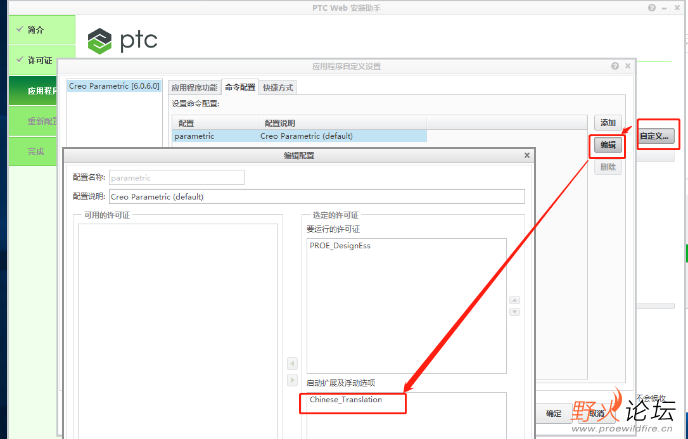Click the 配置 column header
This screenshot has height=439, width=688.
click(215, 123)
